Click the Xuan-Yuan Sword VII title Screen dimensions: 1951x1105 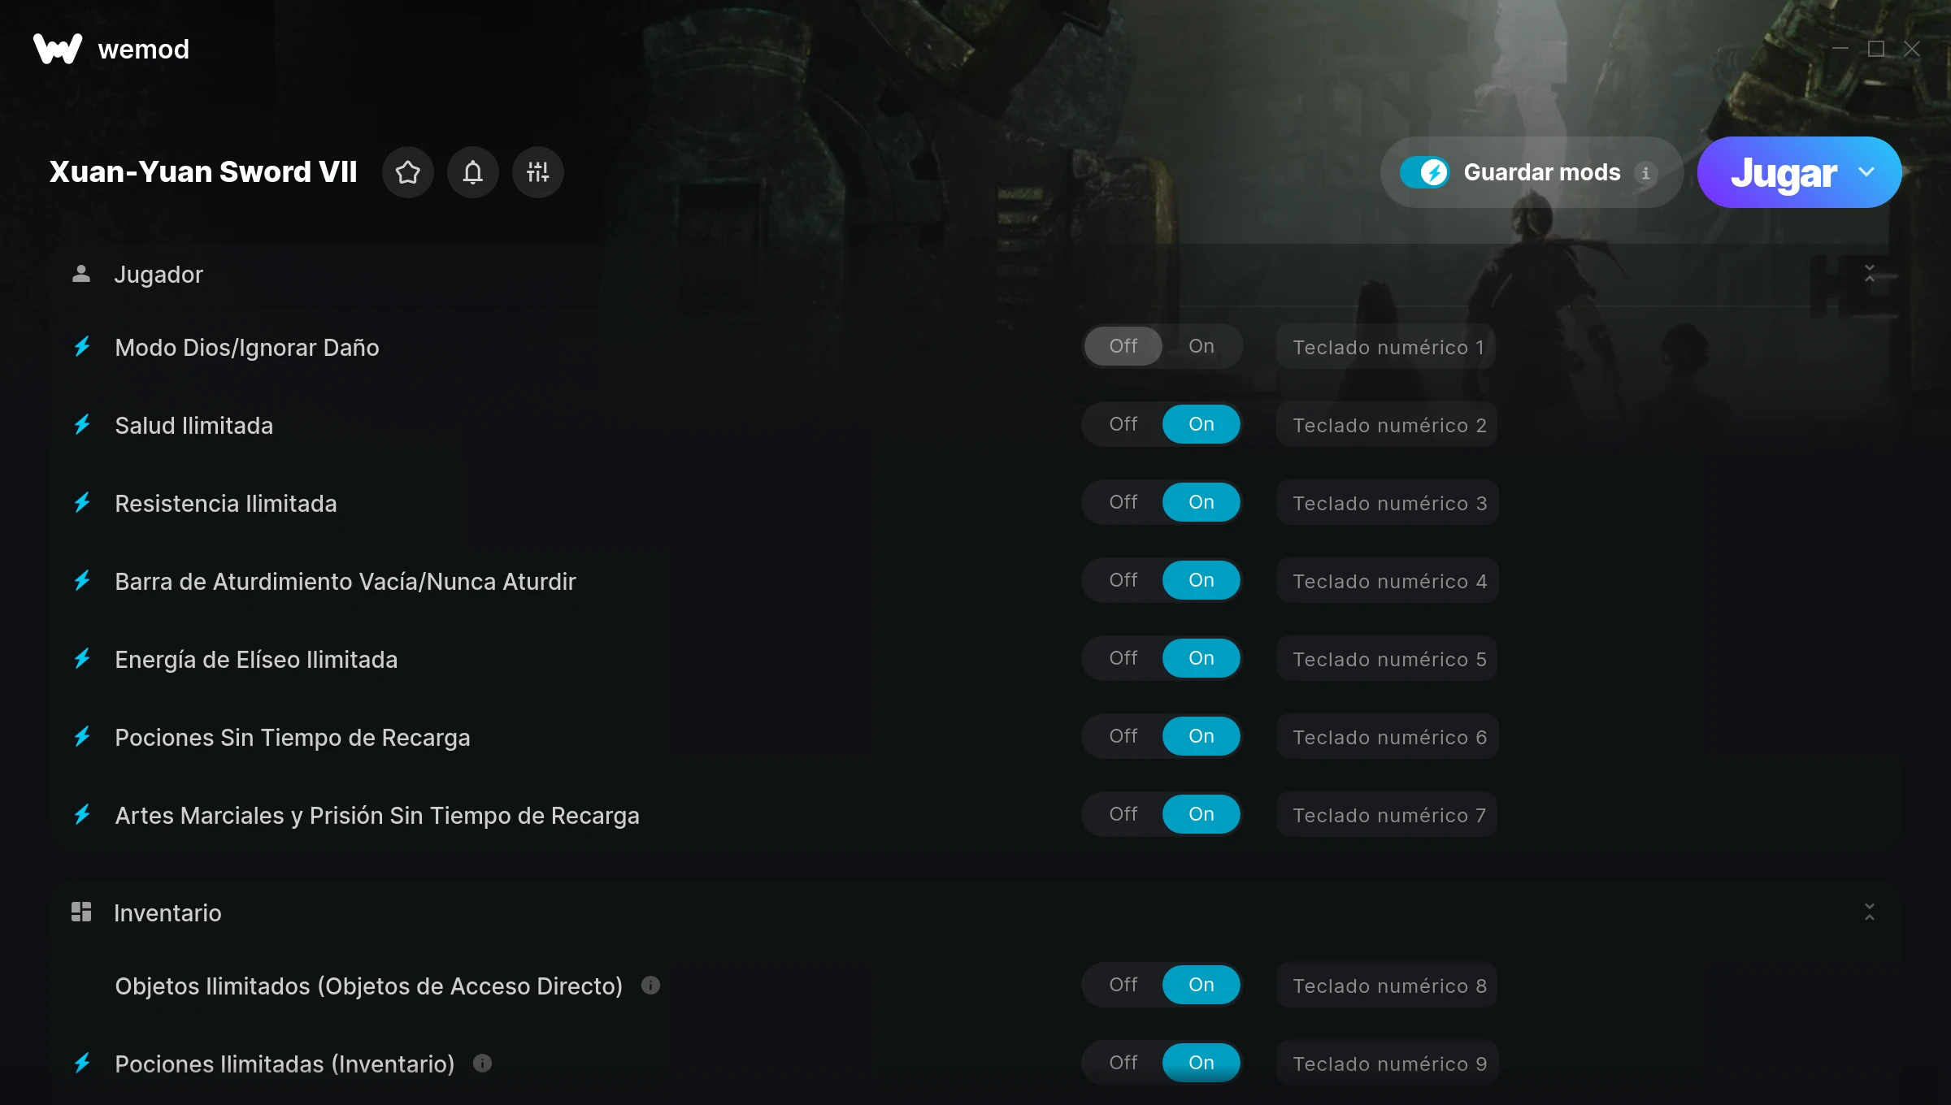tap(203, 172)
